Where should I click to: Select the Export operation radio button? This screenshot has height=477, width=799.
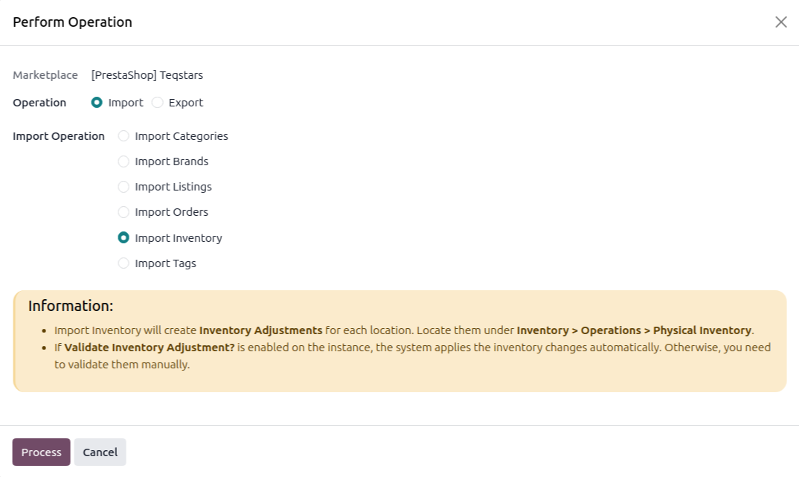(x=158, y=103)
